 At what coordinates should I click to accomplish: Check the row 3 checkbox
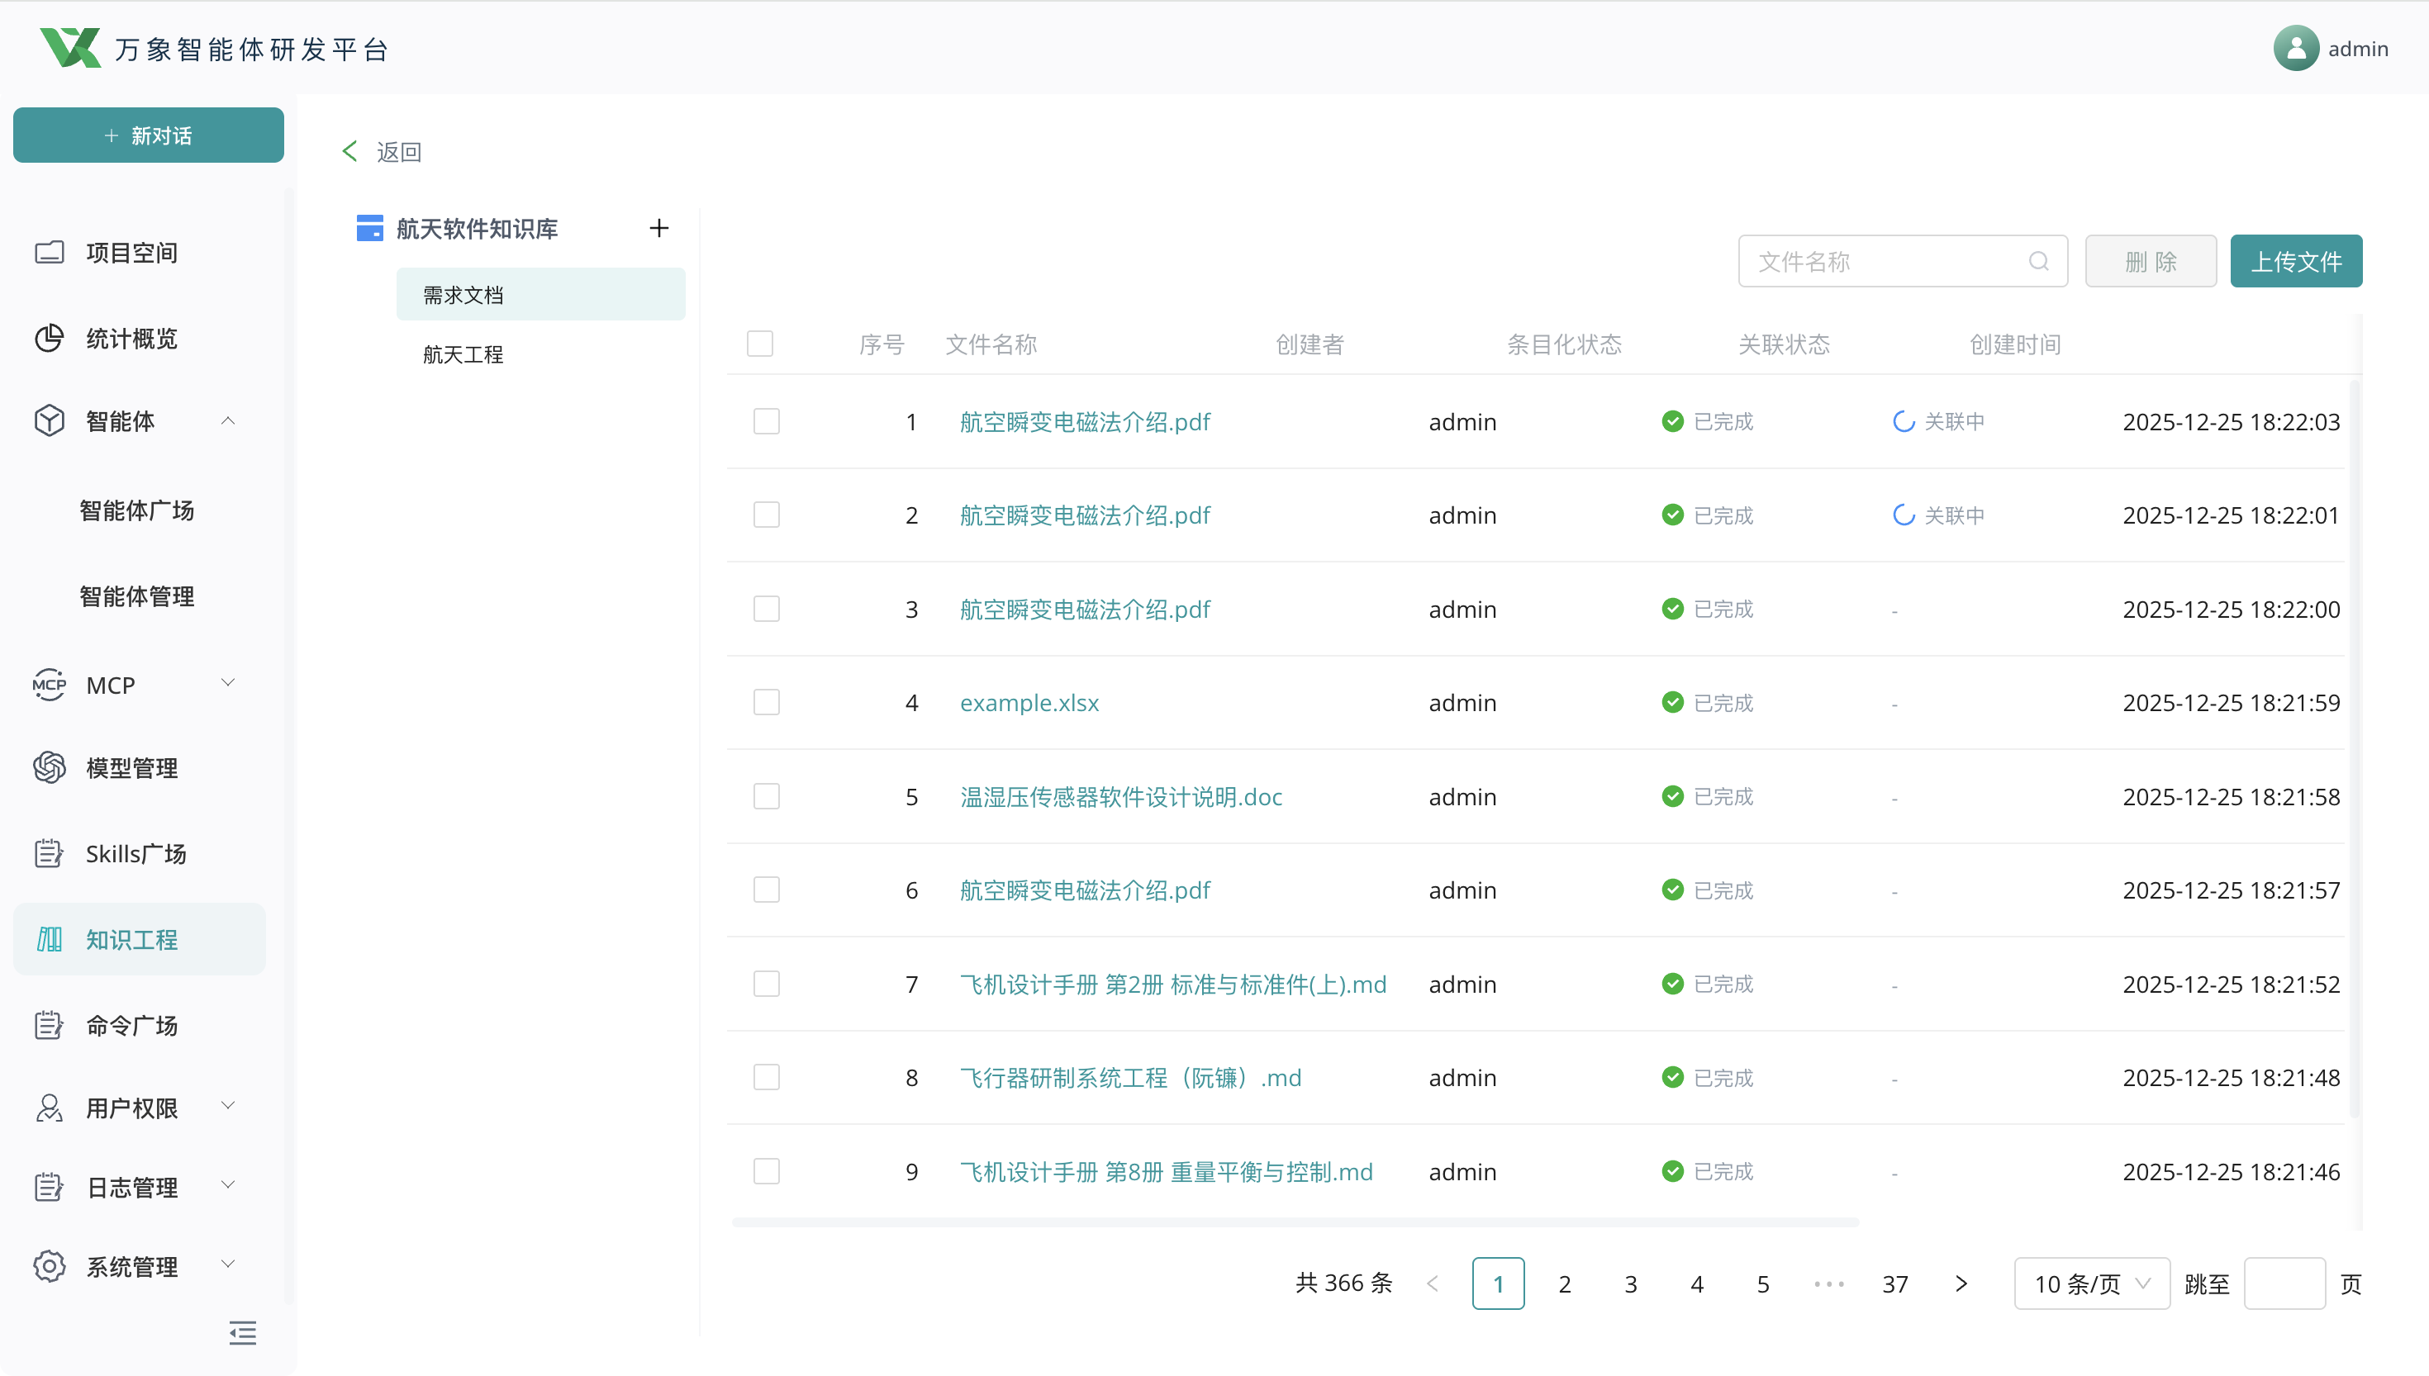[x=767, y=609]
